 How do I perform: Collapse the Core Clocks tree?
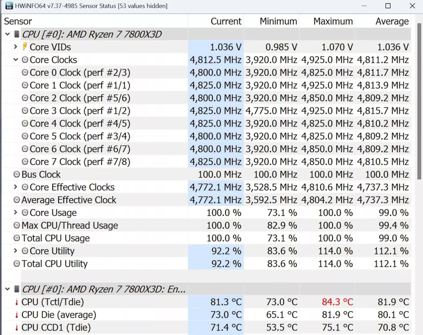tap(16, 60)
